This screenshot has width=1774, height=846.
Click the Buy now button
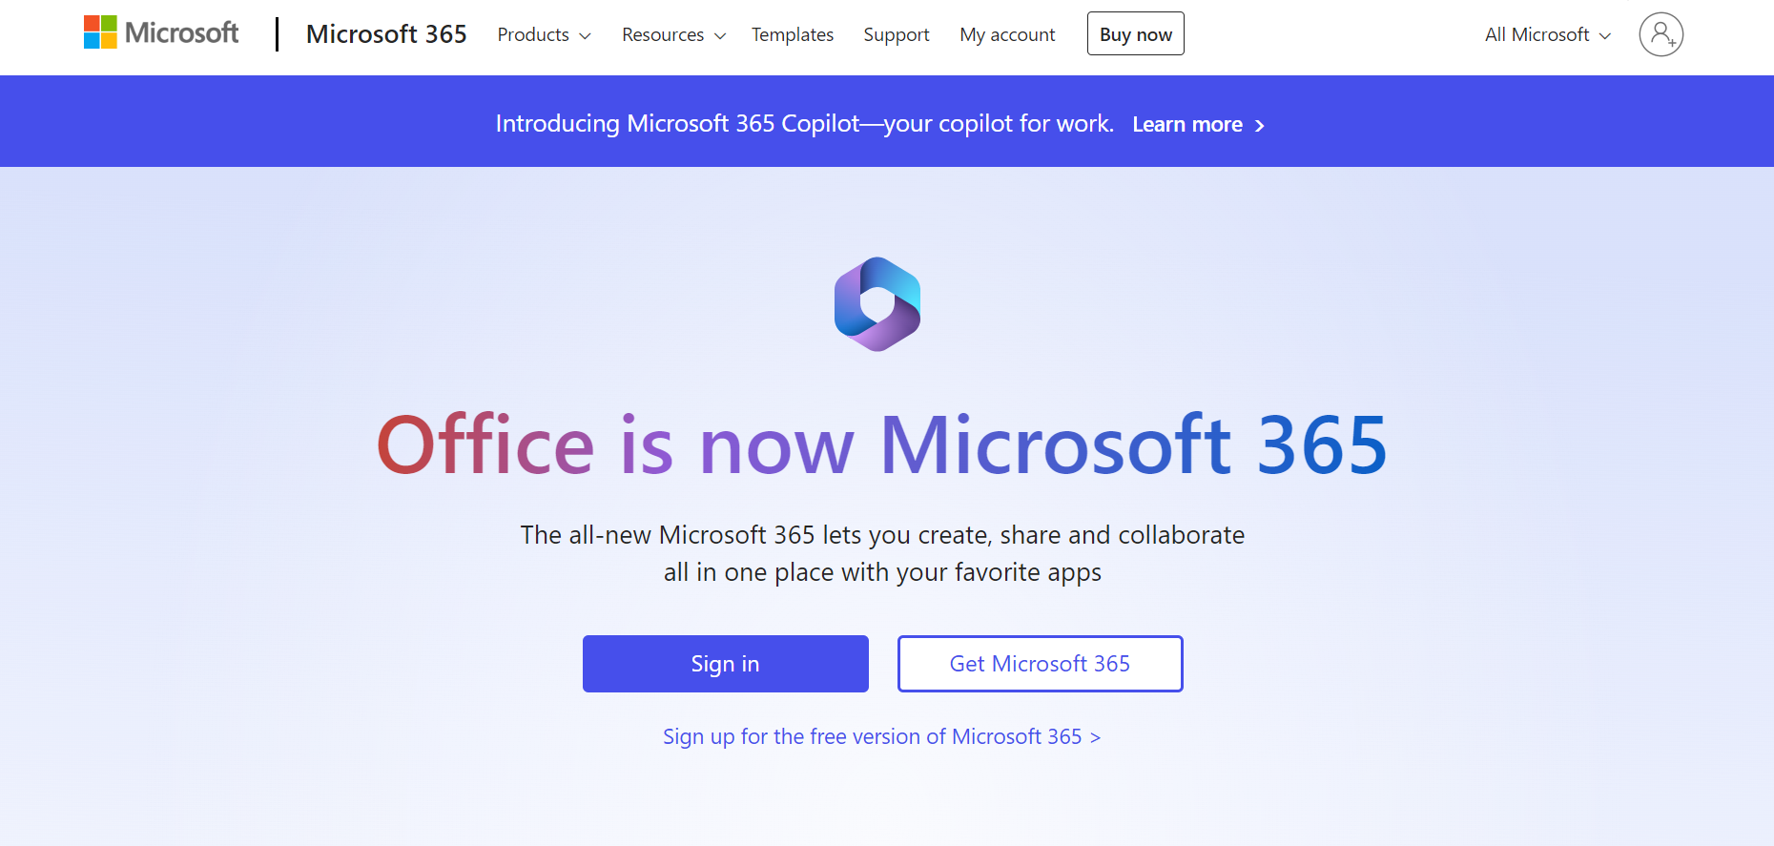(x=1136, y=34)
